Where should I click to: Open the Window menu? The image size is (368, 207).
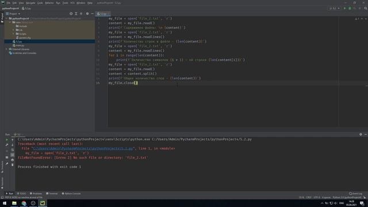80,3
